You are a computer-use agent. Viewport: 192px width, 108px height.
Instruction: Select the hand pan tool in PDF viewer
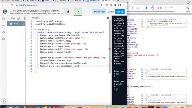tap(152, 8)
